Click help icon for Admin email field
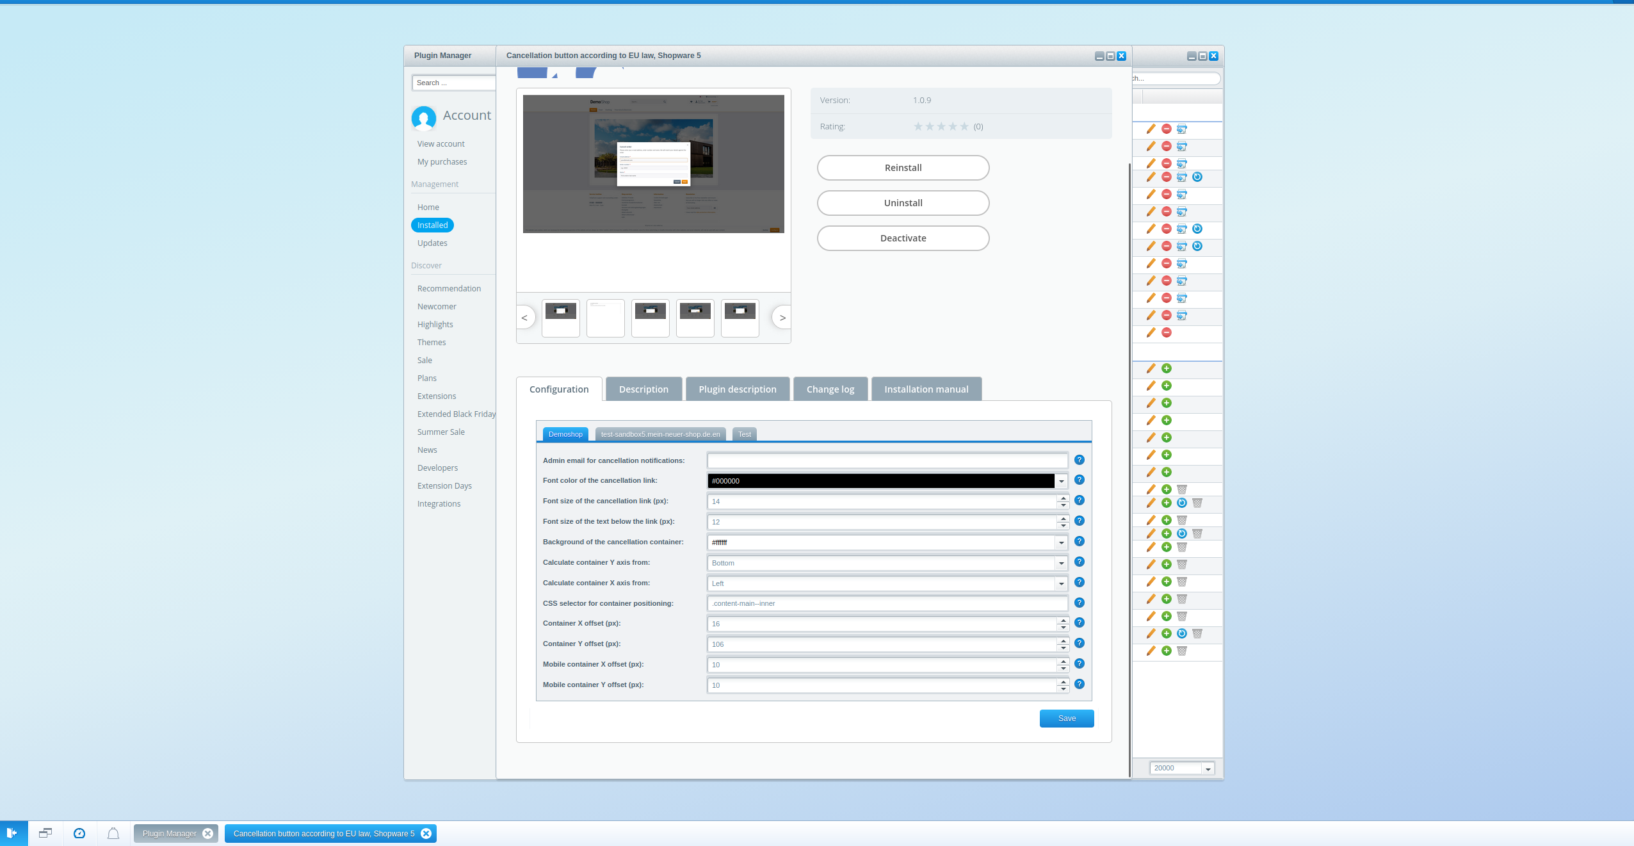The image size is (1634, 846). [1080, 460]
